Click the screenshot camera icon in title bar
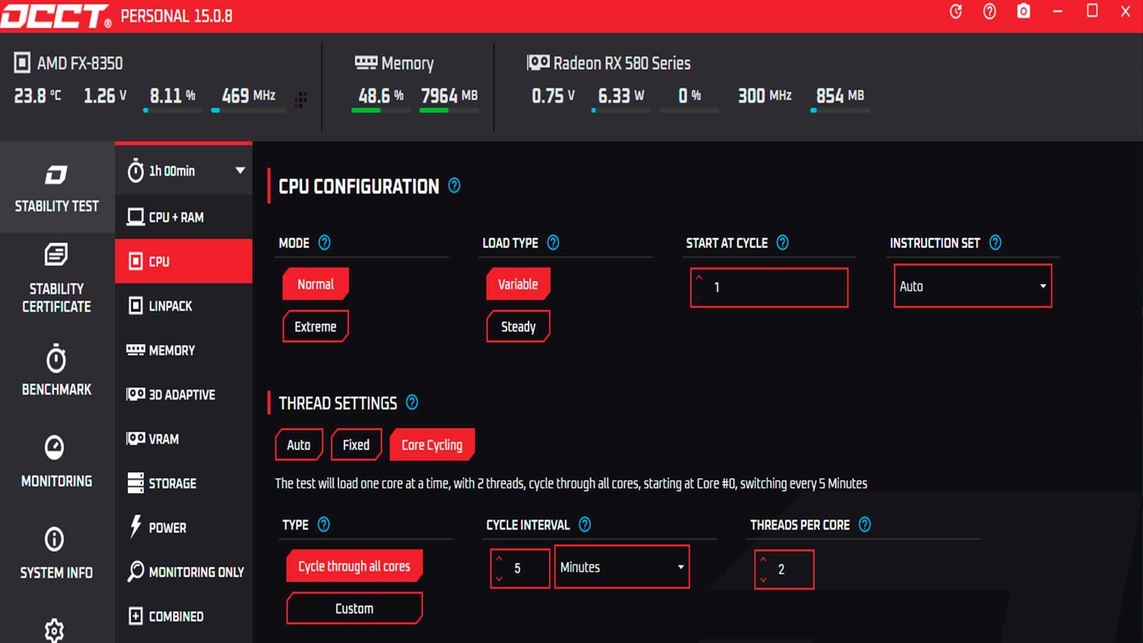 [1023, 11]
